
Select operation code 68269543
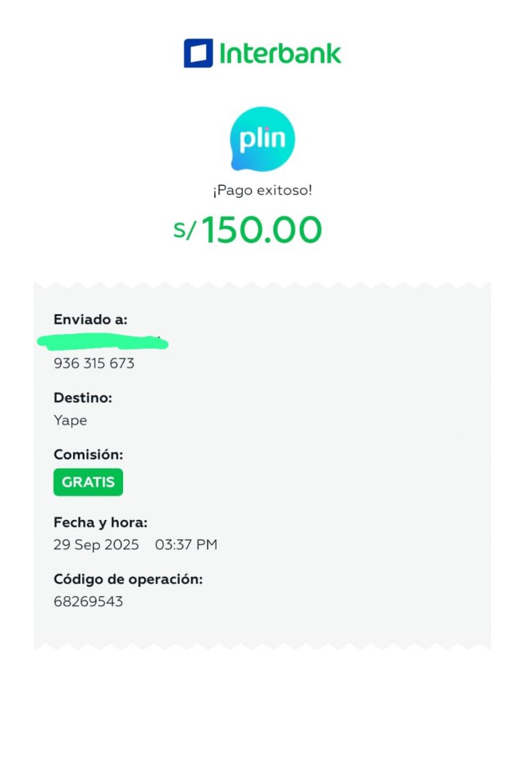(88, 602)
